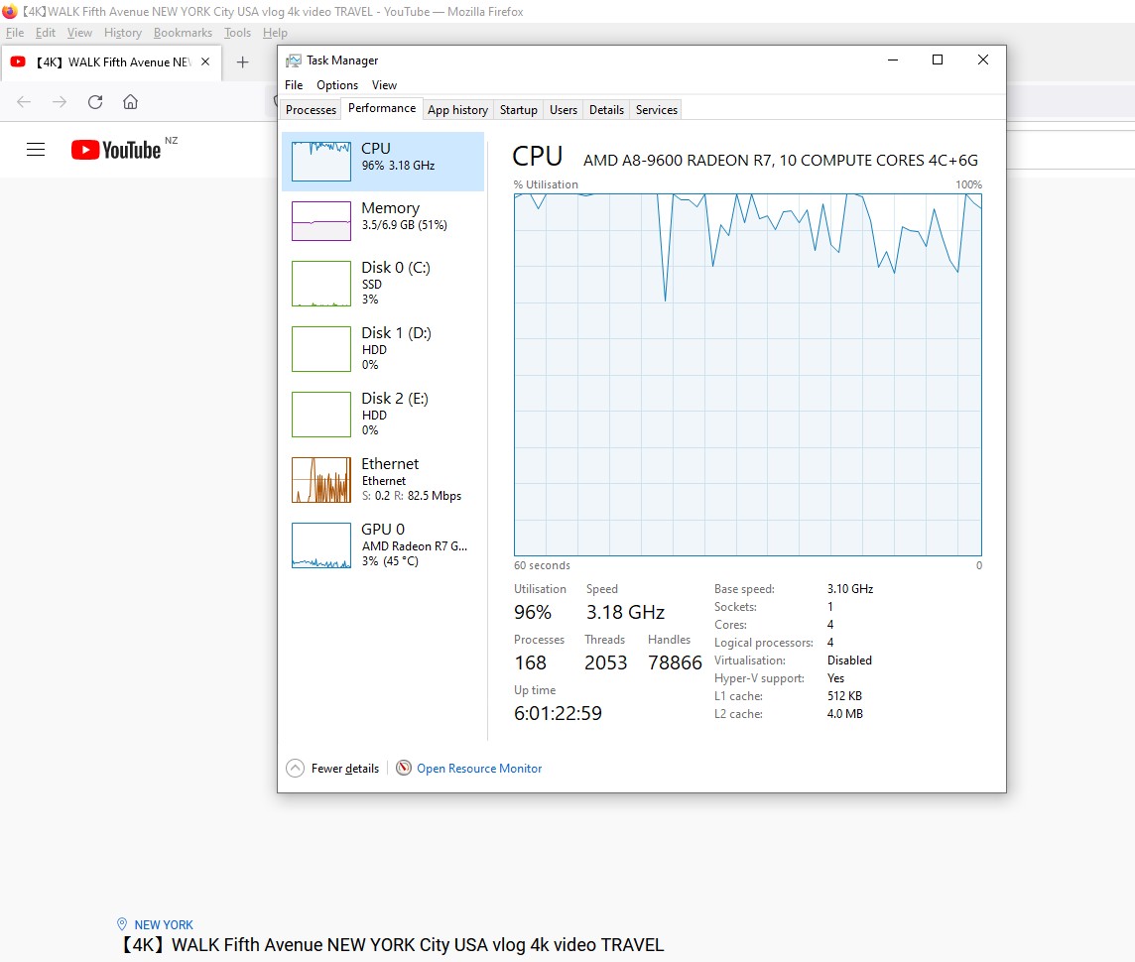Screen dimensions: 1135x962
Task: Go to the Firefox home page
Action: click(x=130, y=102)
